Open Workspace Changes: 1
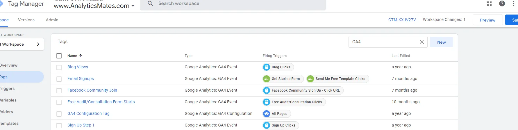The width and height of the screenshot is (518, 130). [444, 19]
